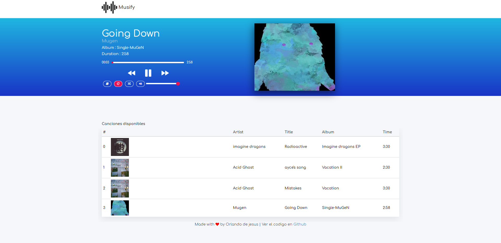Click Orlando de jesus in footer
This screenshot has height=243, width=501.
[242, 224]
